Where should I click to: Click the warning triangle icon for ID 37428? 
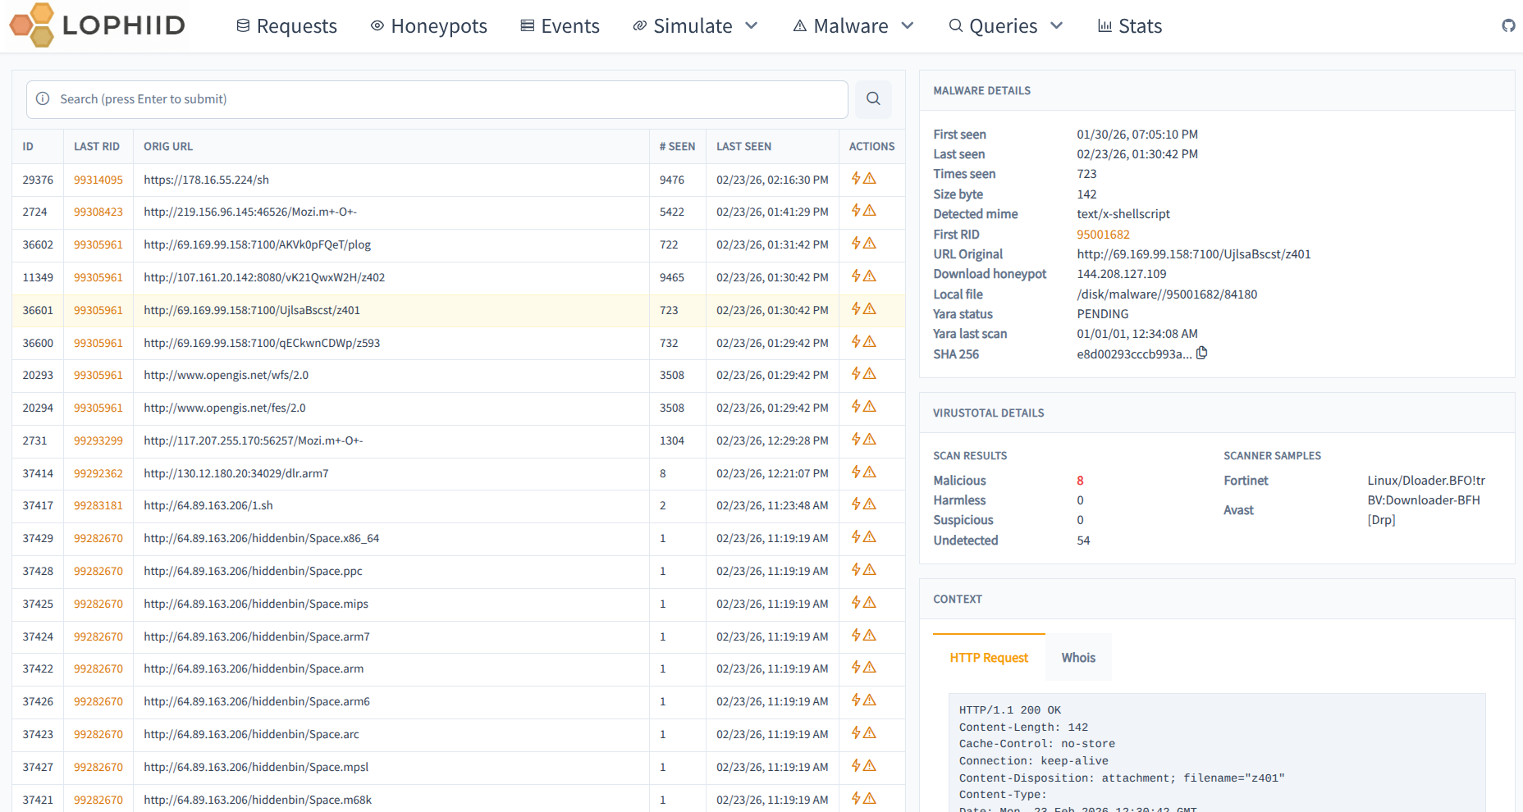870,569
